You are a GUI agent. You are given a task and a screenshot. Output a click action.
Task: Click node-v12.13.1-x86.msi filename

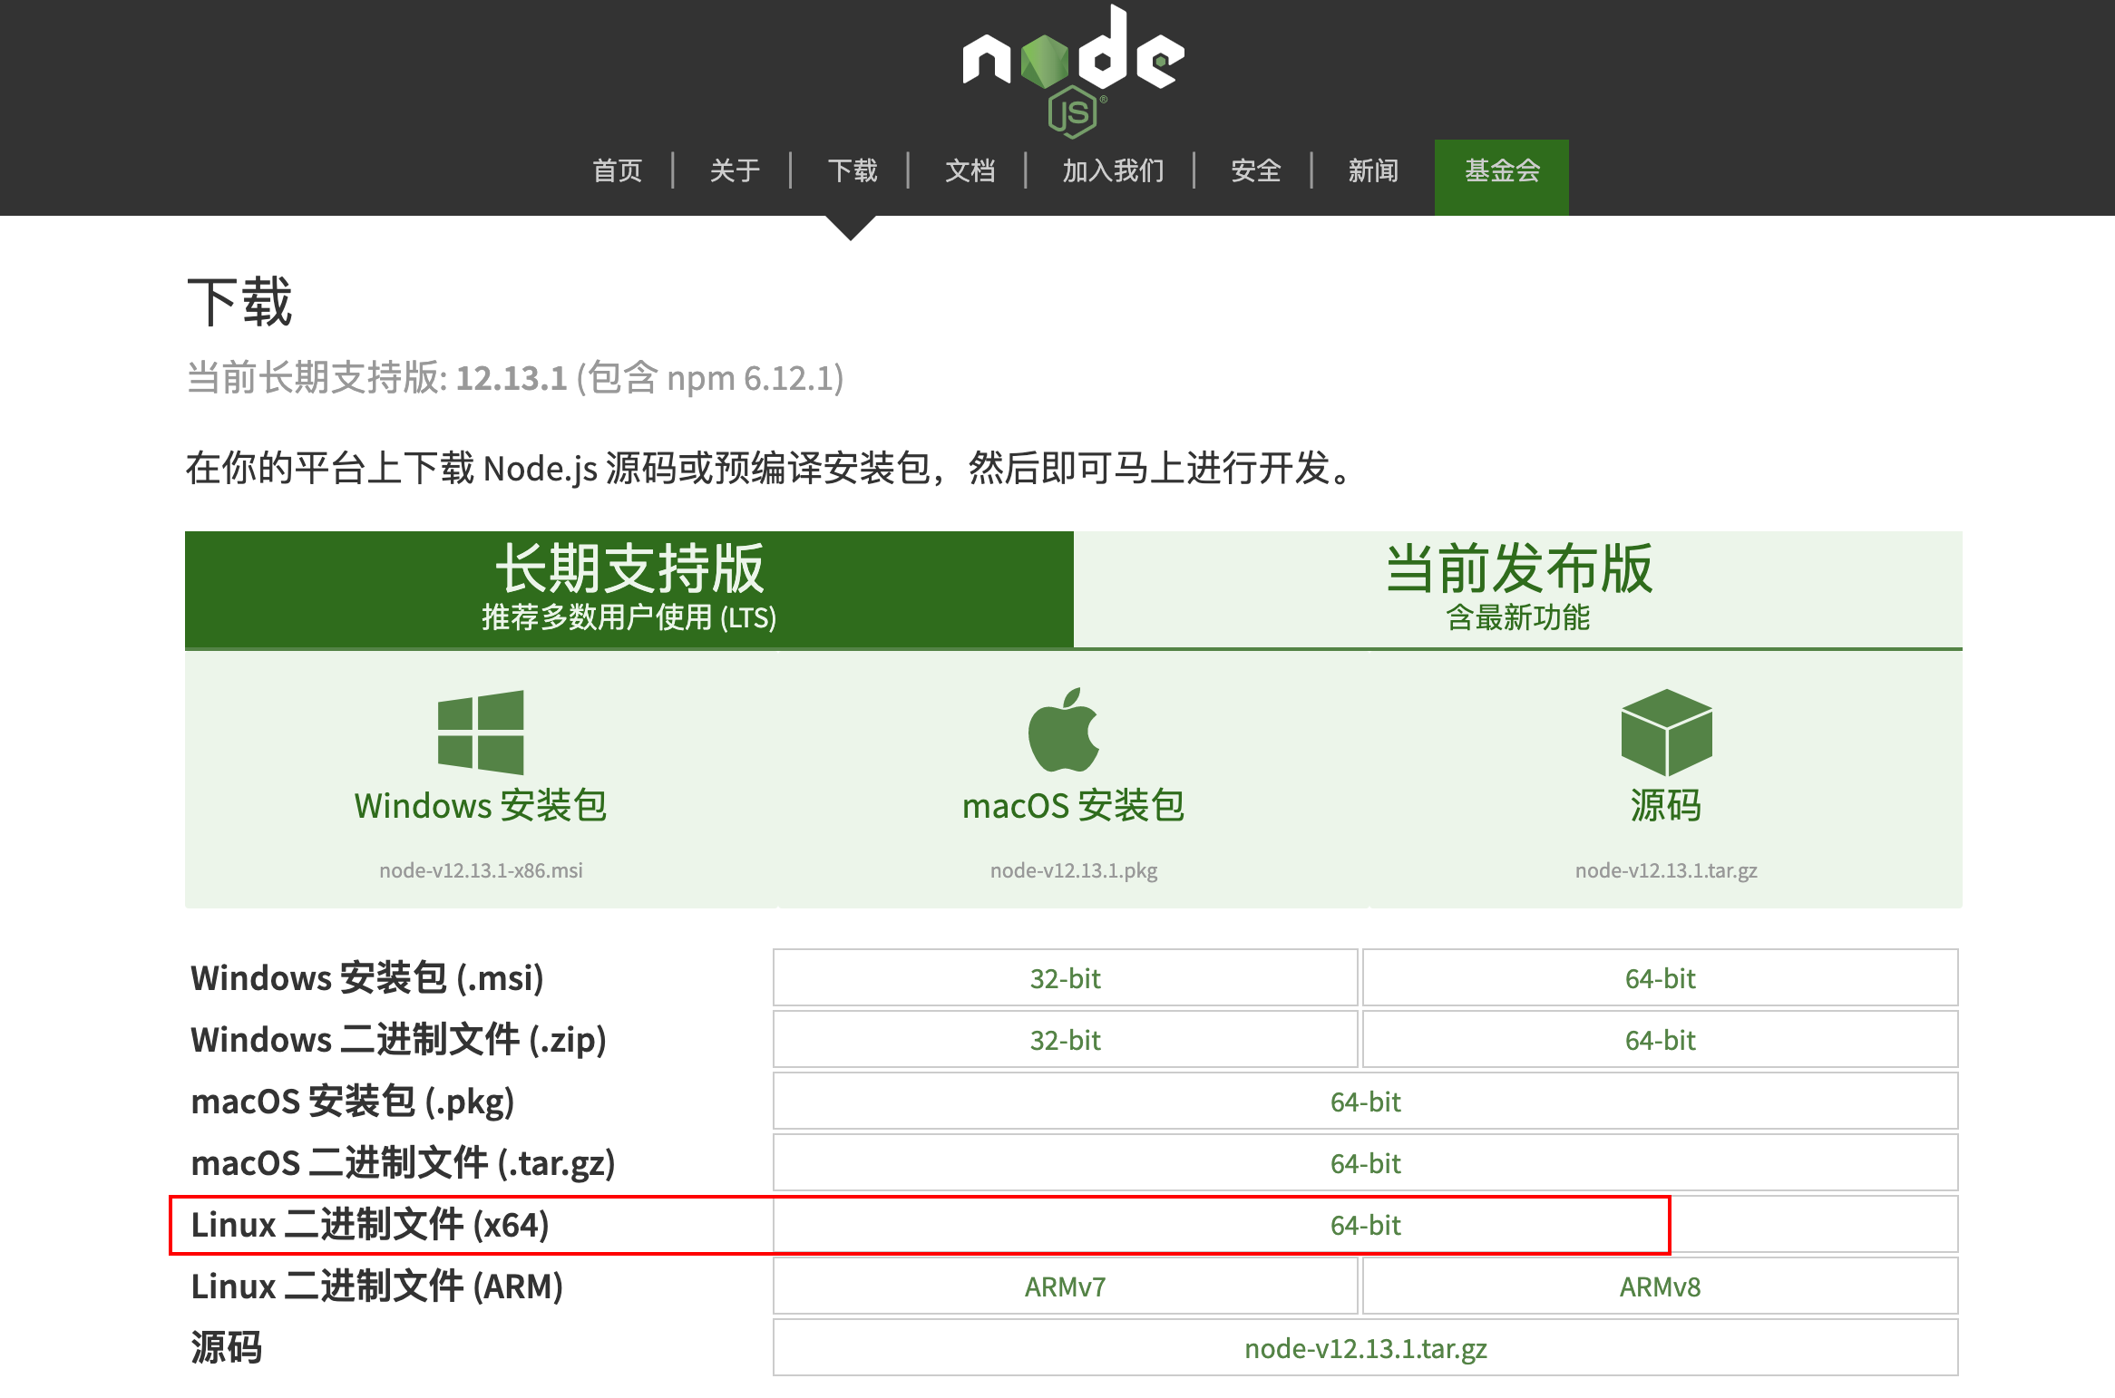(481, 870)
